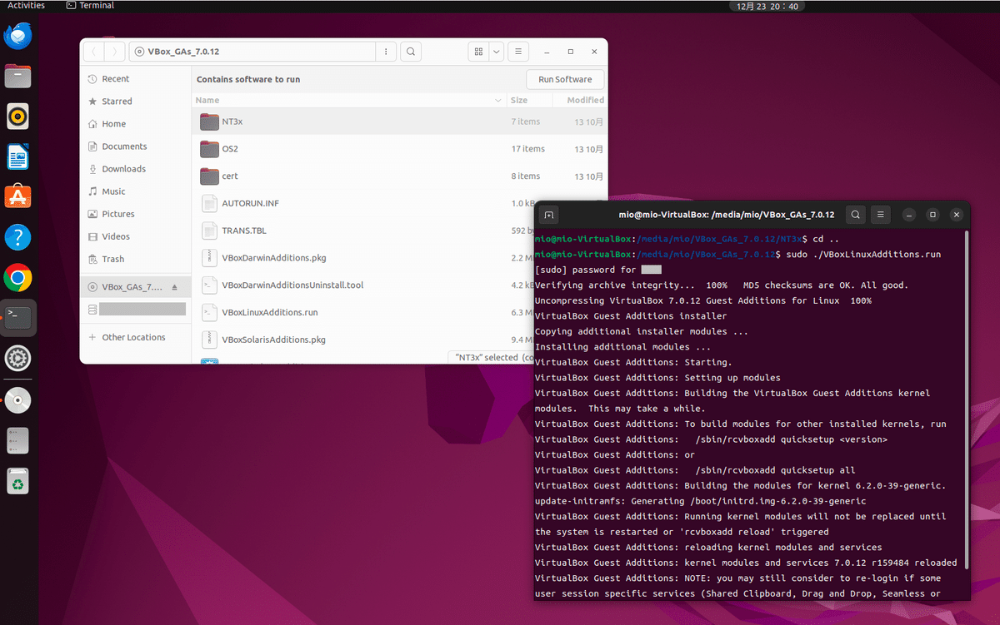The height and width of the screenshot is (625, 1000).
Task: Open the Files app in dock
Action: [x=17, y=77]
